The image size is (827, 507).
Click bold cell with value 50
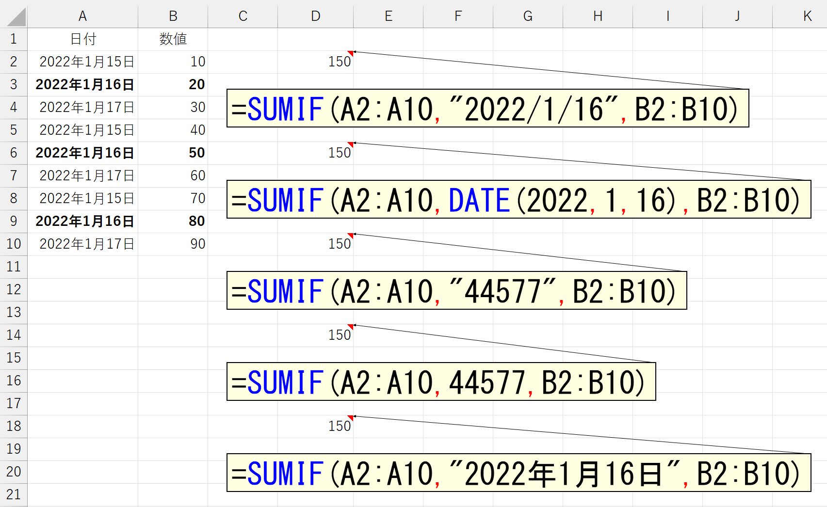click(173, 153)
